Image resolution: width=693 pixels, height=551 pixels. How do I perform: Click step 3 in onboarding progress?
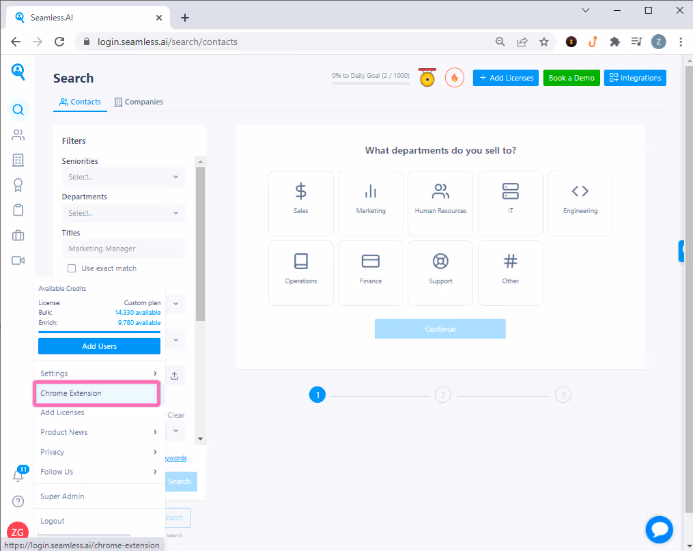(563, 395)
